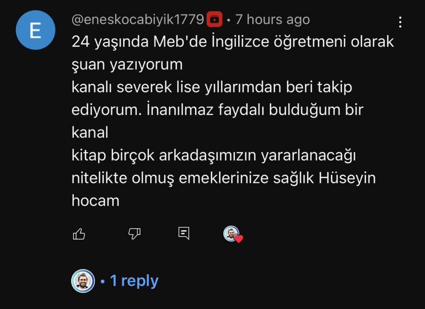Image resolution: width=425 pixels, height=309 pixels.
Task: Open the blue E profile avatar
Action: click(x=36, y=30)
